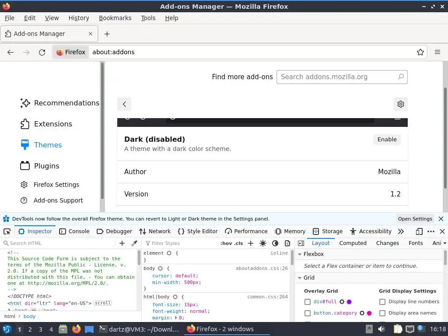448x336 pixels.
Task: Click the gear tools icon for add-ons
Action: pyautogui.click(x=401, y=104)
